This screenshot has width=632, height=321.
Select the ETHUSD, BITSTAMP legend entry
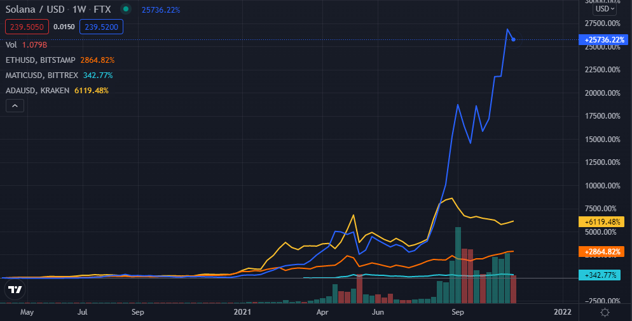pyautogui.click(x=40, y=60)
